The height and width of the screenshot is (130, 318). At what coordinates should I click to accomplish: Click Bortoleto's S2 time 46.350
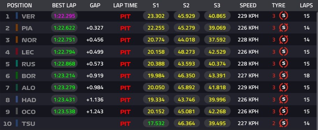point(186,76)
